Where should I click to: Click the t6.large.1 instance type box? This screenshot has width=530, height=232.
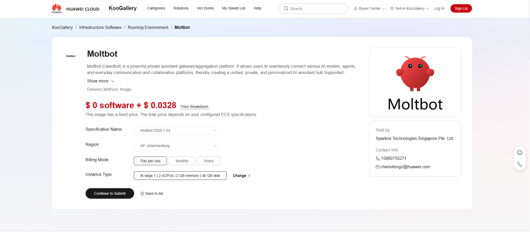point(180,176)
